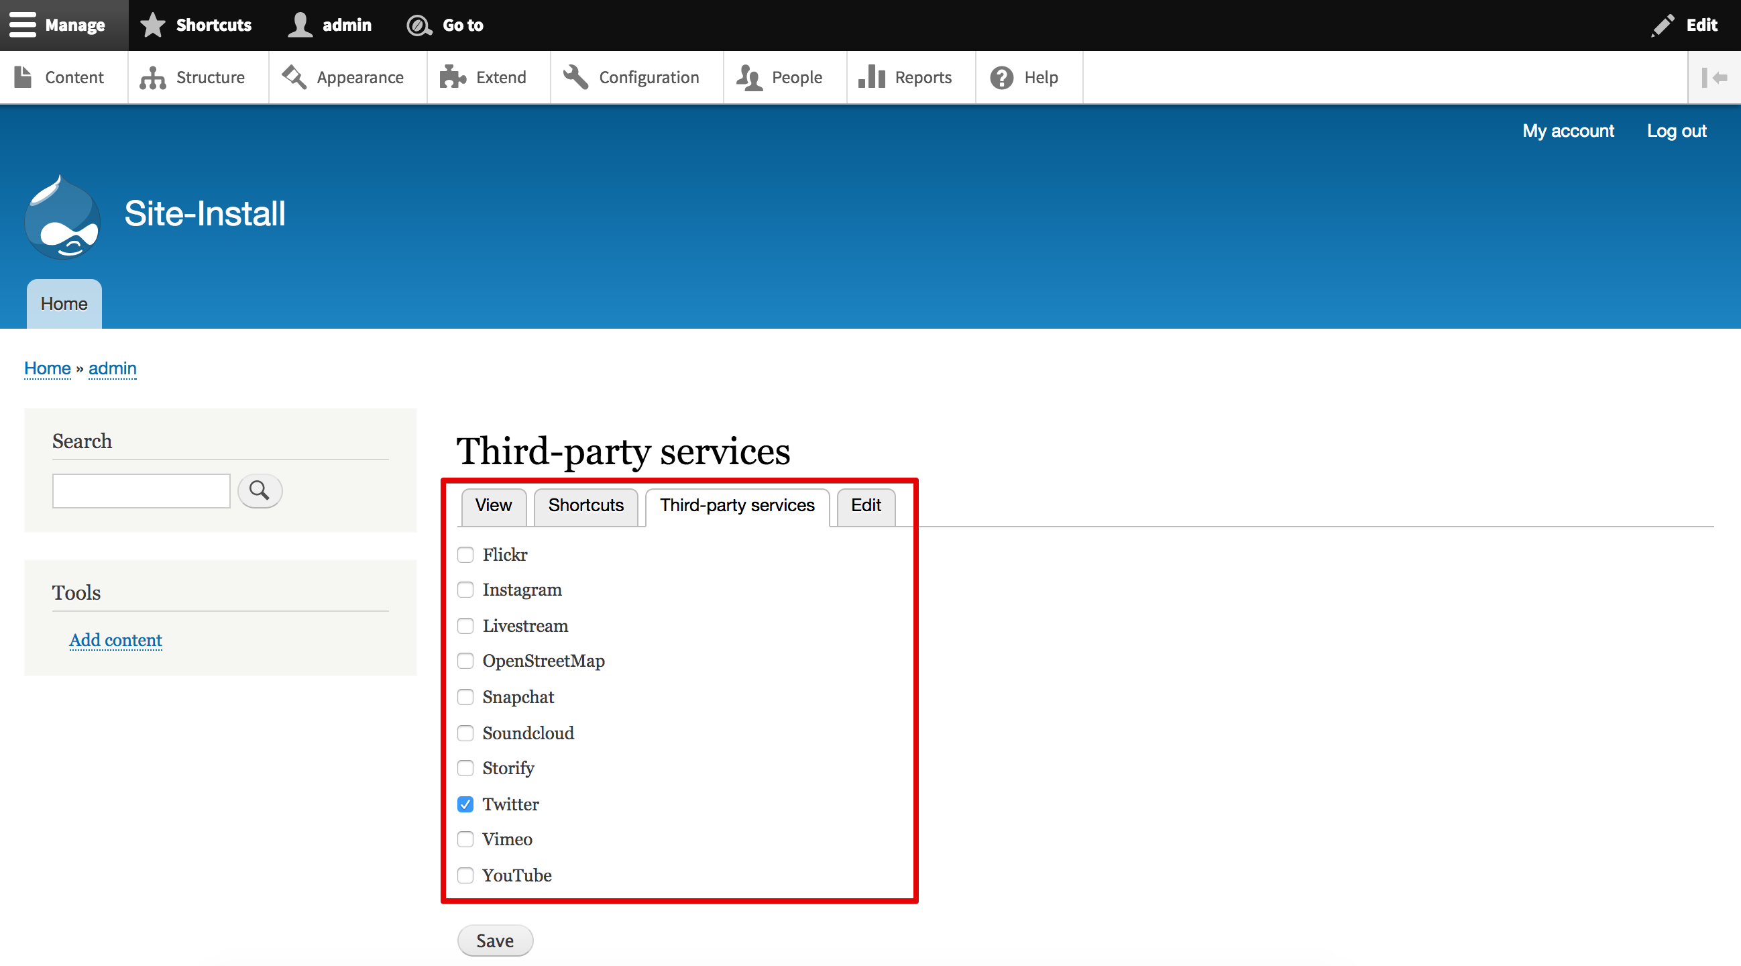1741x966 pixels.
Task: Click the Structure tree icon
Action: (x=151, y=76)
